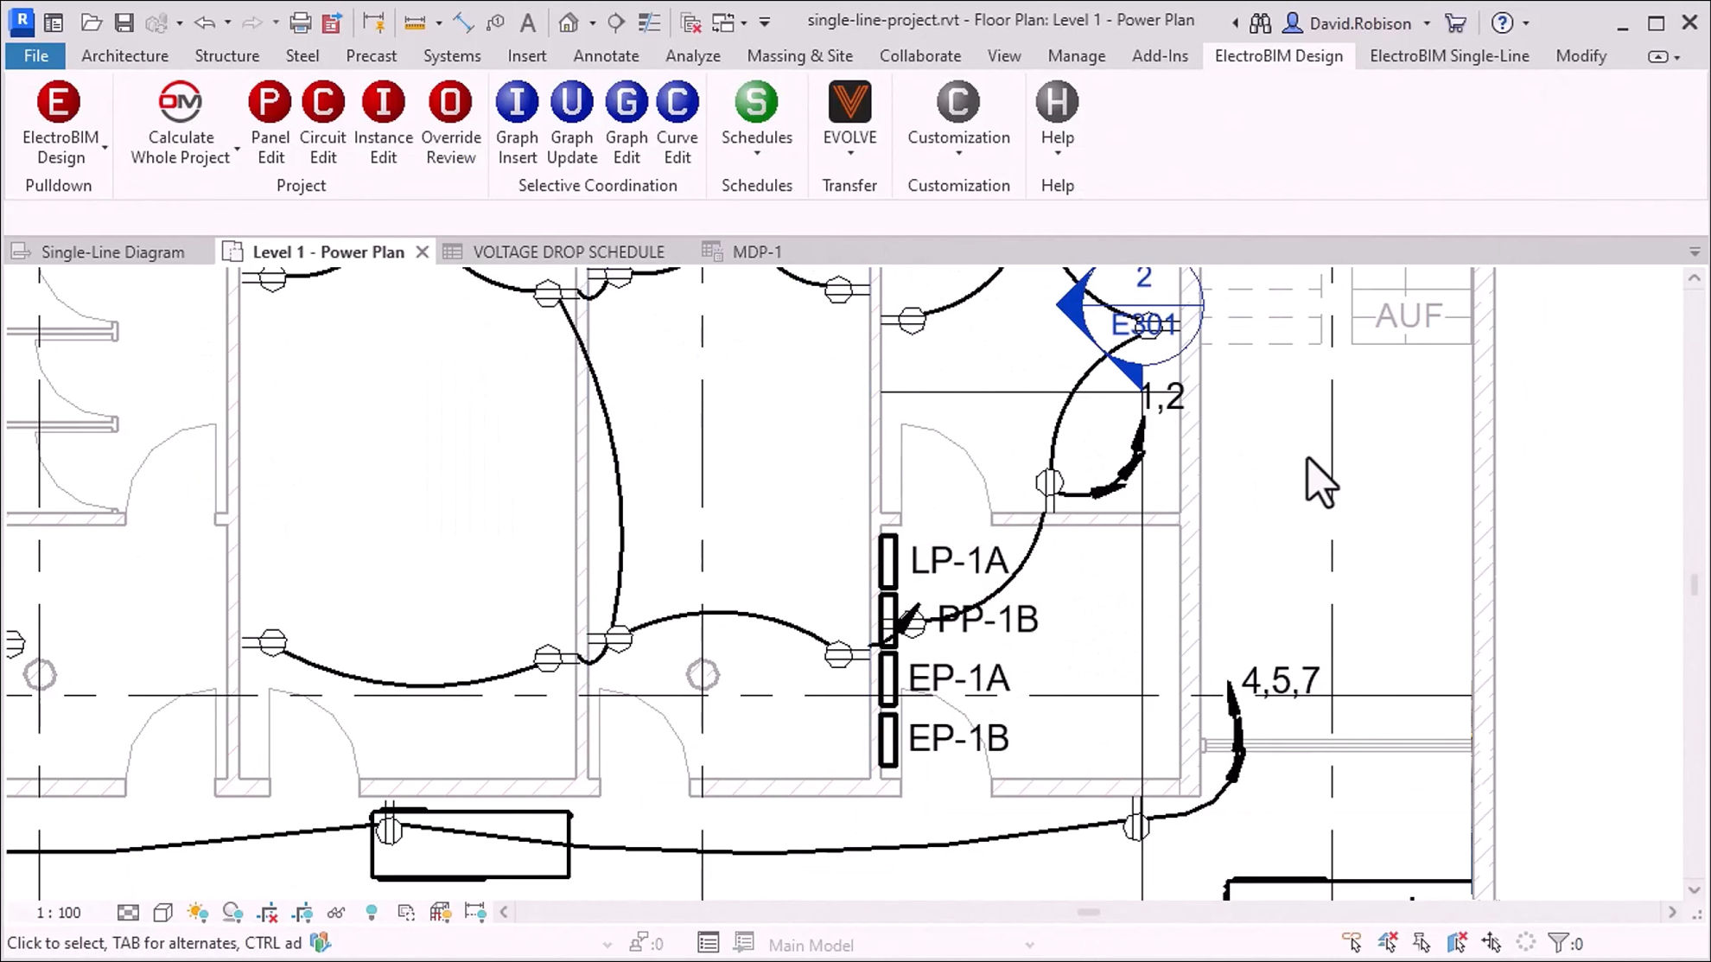Open the green Schedules button
Viewport: 1711px width, 962px height.
[x=756, y=118]
